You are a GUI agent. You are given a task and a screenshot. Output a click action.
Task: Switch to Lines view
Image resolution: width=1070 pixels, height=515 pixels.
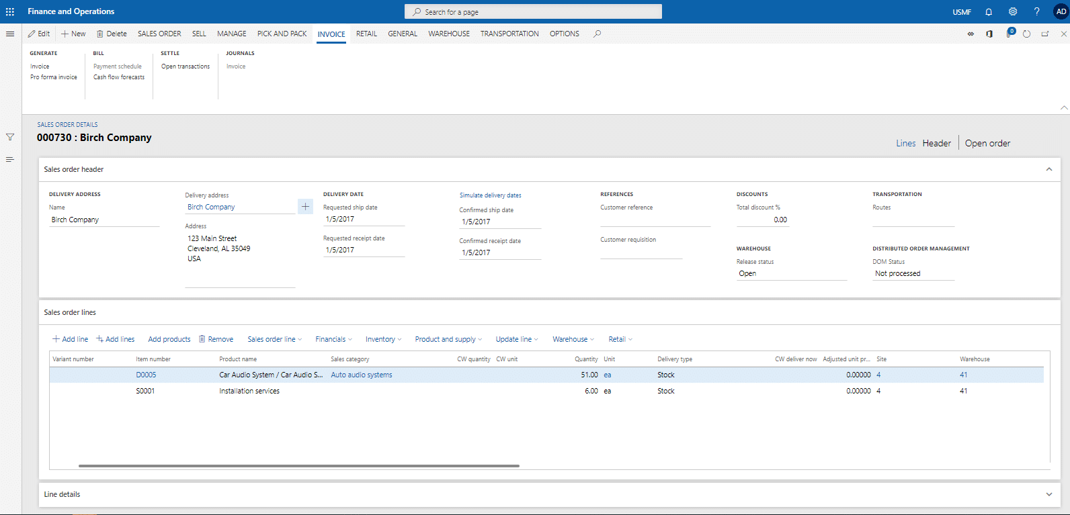pyautogui.click(x=905, y=143)
